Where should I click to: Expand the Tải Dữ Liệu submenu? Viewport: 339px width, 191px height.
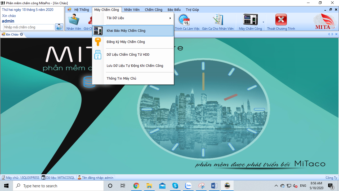coord(133,18)
